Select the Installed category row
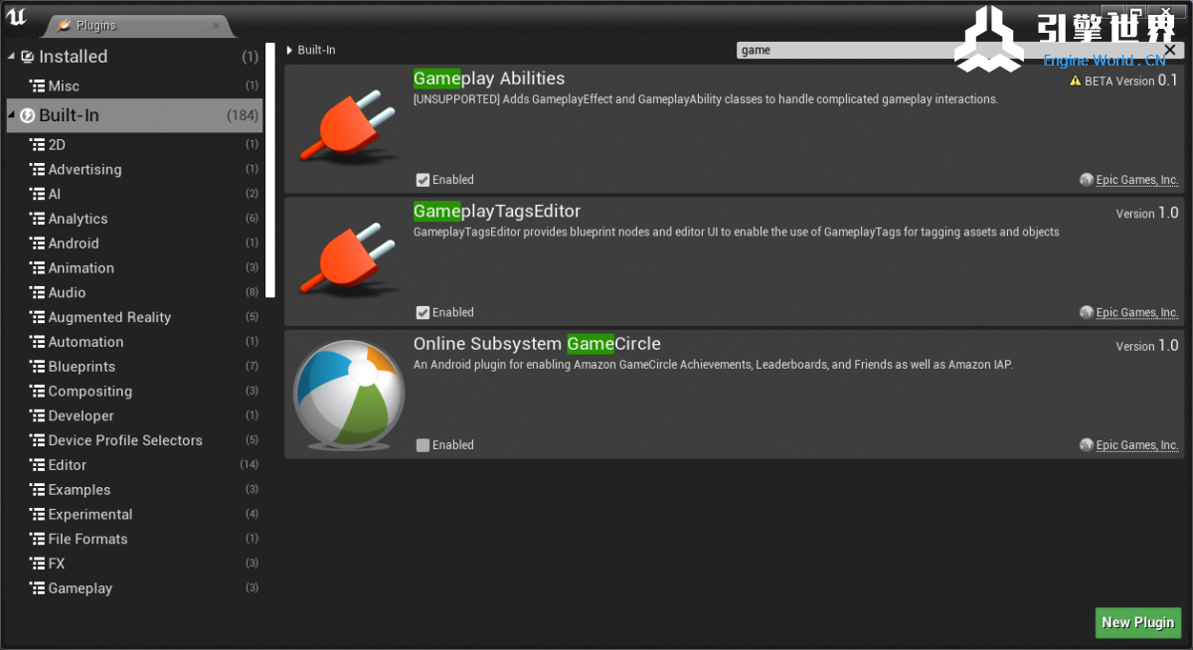This screenshot has width=1193, height=650. point(134,57)
